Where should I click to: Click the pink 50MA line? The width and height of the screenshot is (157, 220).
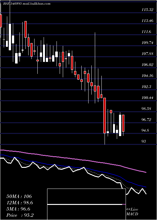(x=73, y=159)
